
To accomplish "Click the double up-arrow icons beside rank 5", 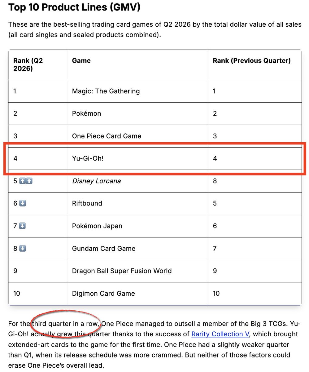I will 26,181.
